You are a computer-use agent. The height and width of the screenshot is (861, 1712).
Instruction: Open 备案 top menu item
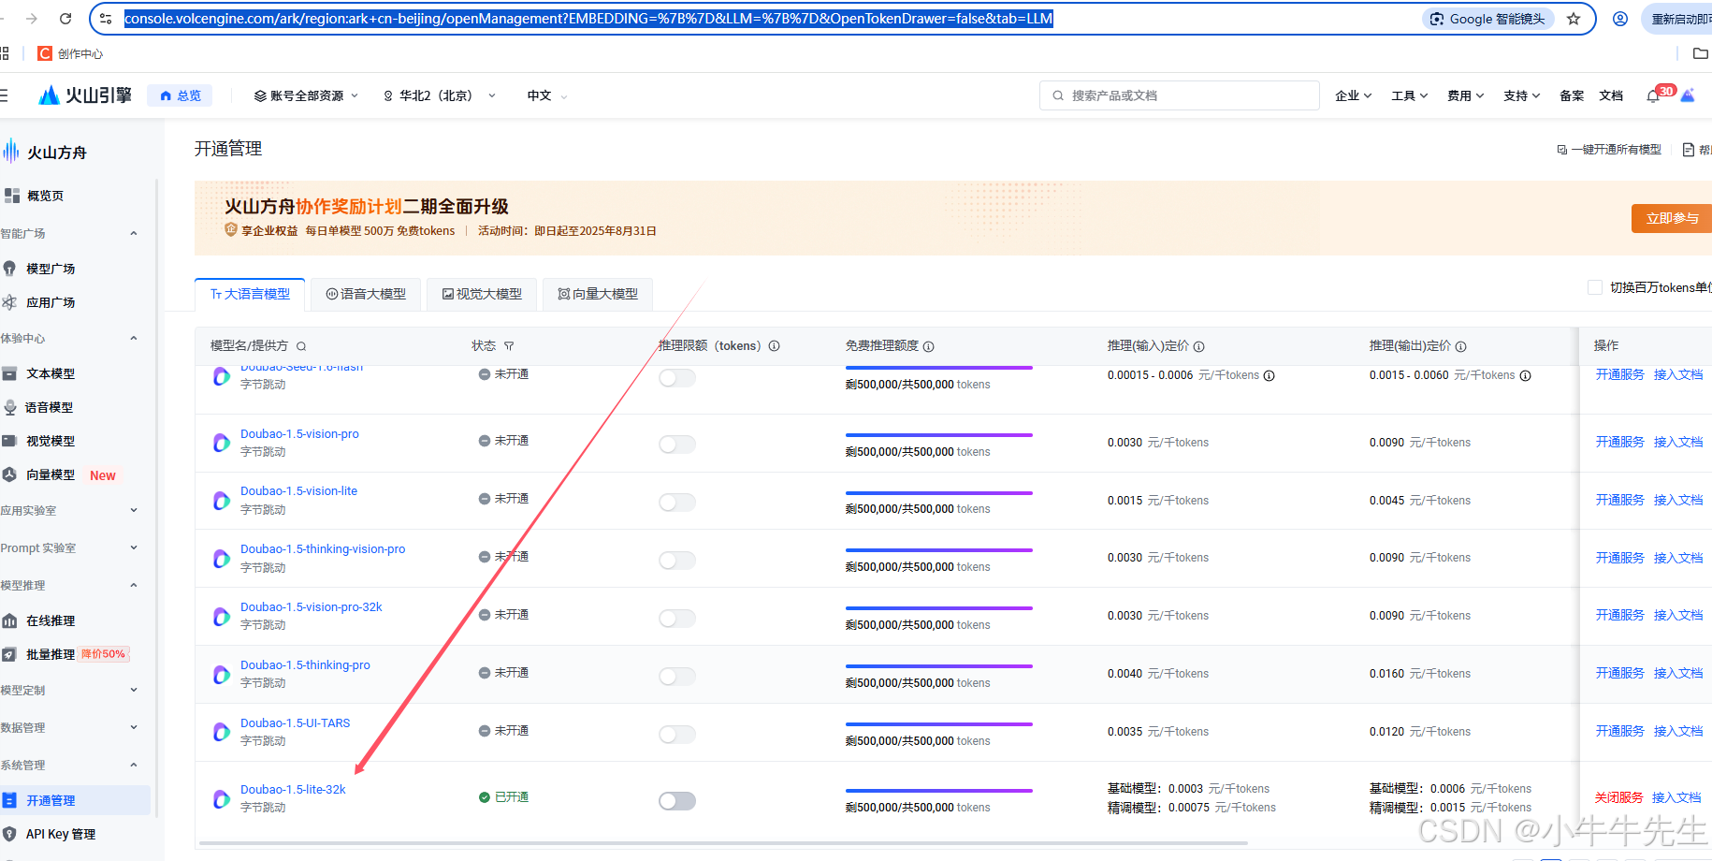(1572, 95)
